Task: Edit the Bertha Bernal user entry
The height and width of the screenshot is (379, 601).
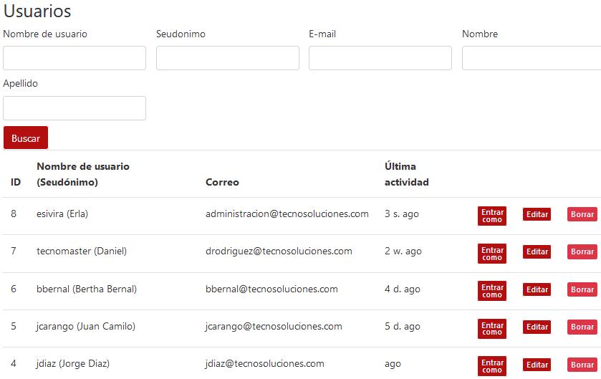Action: pyautogui.click(x=537, y=289)
